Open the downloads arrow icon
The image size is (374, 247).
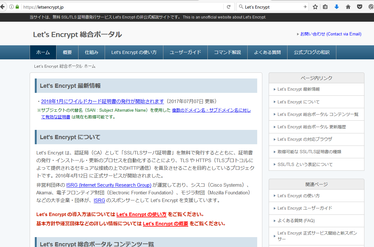(x=336, y=7)
